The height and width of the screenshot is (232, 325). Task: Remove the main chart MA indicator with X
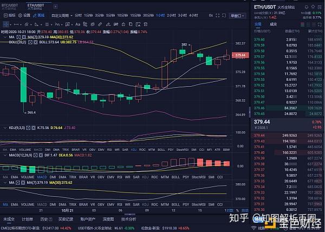[24, 37]
